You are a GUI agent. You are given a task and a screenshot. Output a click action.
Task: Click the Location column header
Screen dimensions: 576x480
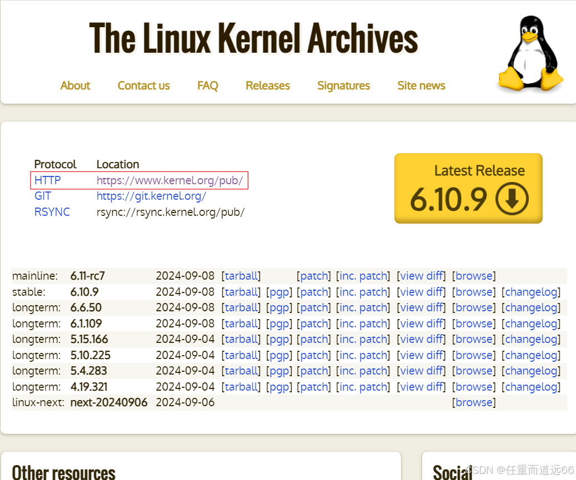coord(118,164)
